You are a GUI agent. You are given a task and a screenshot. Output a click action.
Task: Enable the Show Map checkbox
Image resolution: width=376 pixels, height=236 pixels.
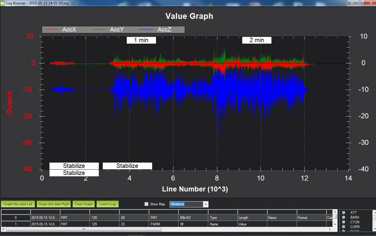click(x=147, y=204)
